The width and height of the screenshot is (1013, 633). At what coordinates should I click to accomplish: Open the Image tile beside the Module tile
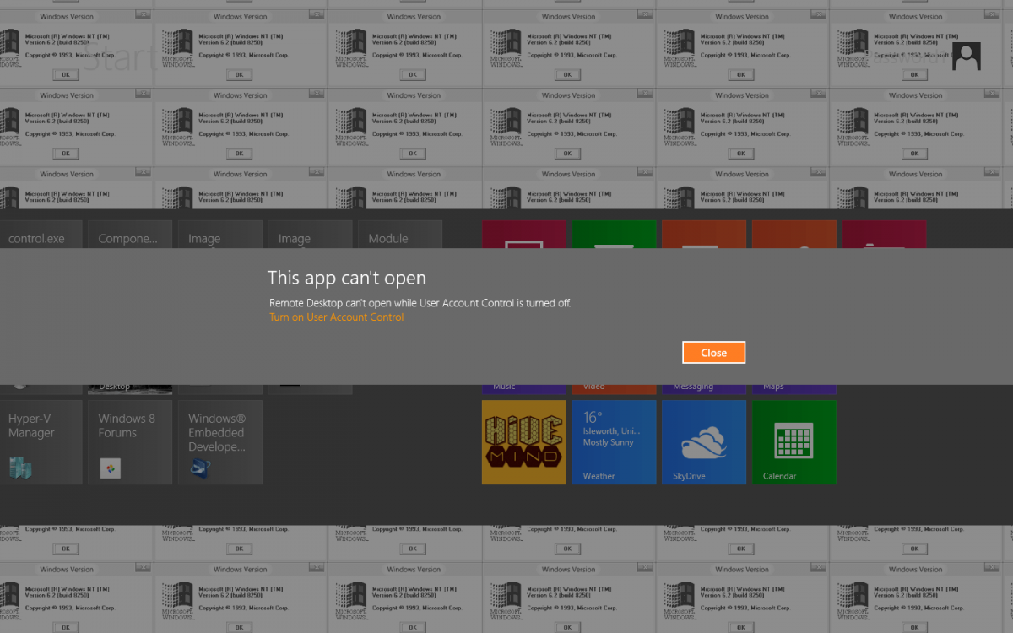(x=310, y=235)
